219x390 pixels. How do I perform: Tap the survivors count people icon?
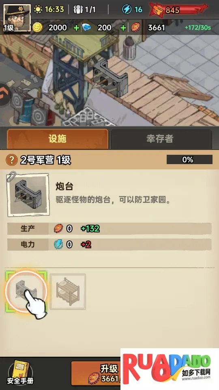click(78, 9)
